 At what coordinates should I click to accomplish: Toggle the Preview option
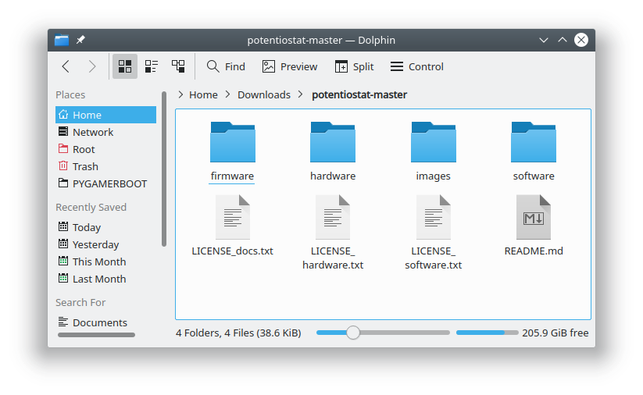pyautogui.click(x=290, y=66)
